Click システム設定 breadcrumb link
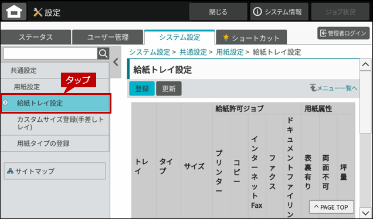 click(150, 52)
